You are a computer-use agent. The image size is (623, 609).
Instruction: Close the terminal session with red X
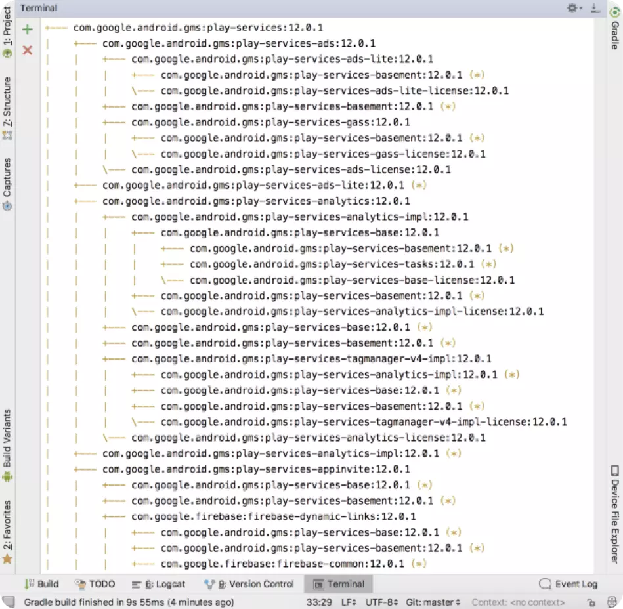(x=28, y=50)
